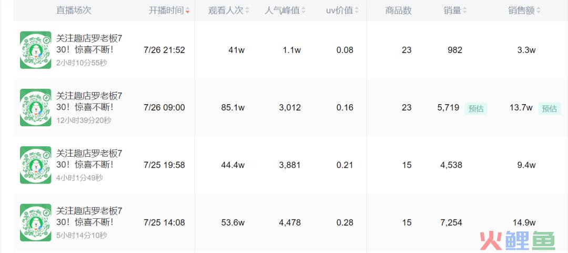
Task: Sort by 开播时间 column arrow
Action: click(187, 11)
